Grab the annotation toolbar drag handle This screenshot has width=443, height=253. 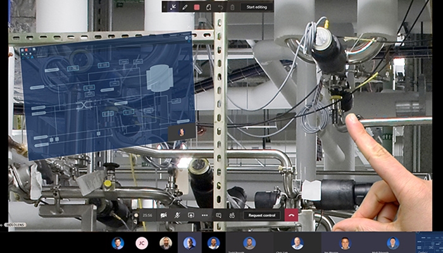[165, 7]
